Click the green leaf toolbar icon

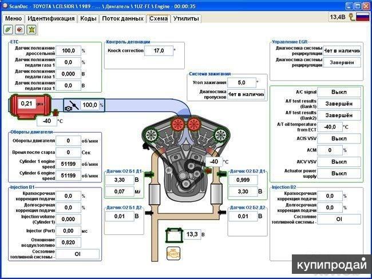click(8, 30)
